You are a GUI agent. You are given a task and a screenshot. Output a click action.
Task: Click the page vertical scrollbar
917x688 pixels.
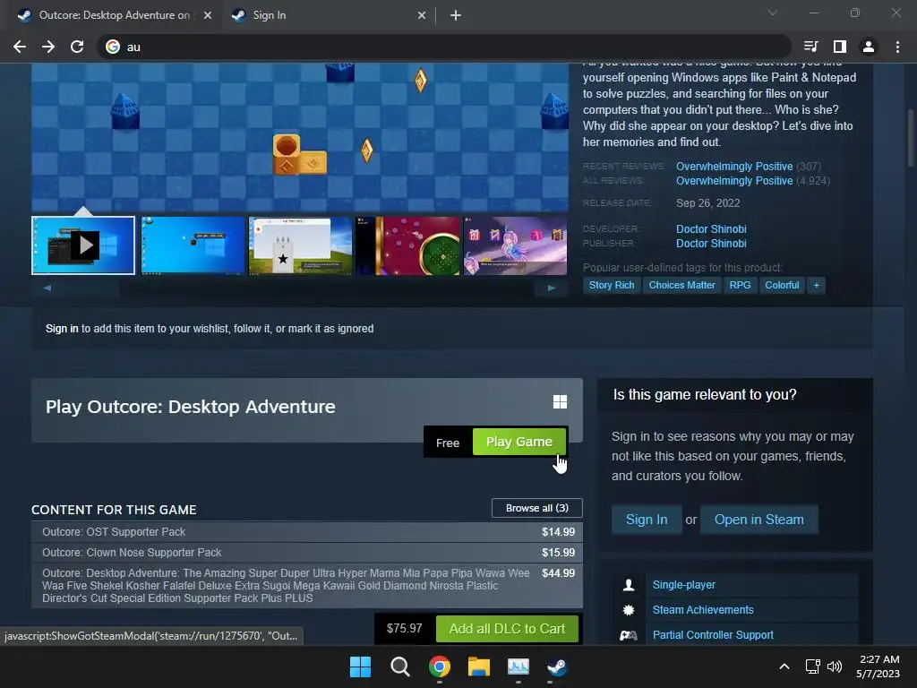[912, 137]
